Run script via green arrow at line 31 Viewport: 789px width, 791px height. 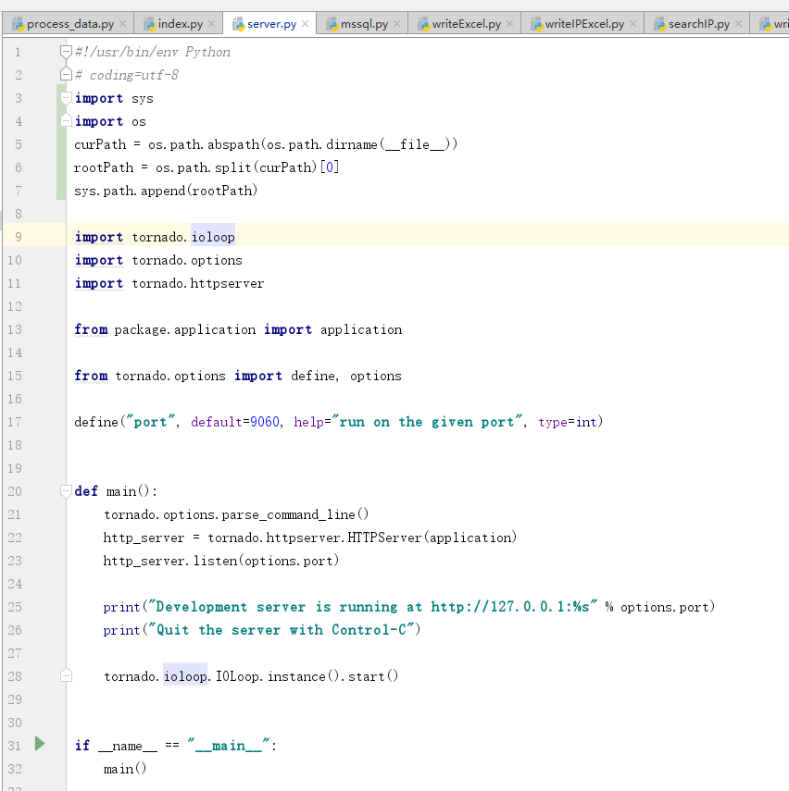tap(40, 743)
